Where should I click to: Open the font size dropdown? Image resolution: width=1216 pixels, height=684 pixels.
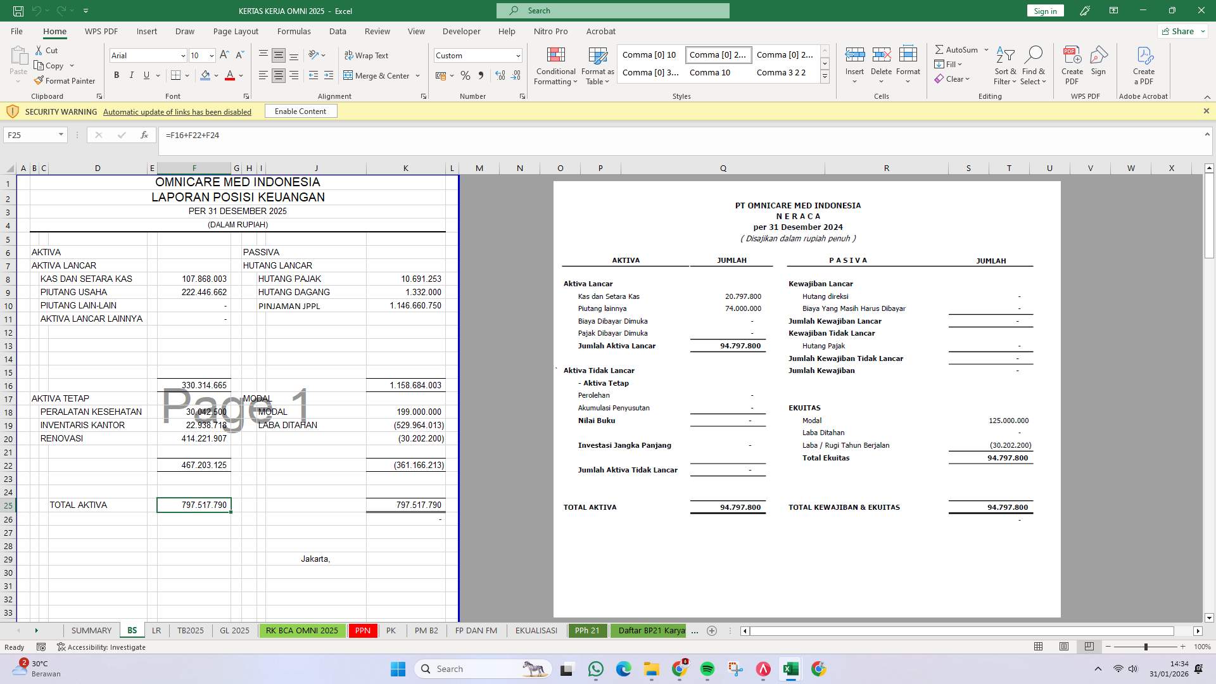(x=211, y=56)
